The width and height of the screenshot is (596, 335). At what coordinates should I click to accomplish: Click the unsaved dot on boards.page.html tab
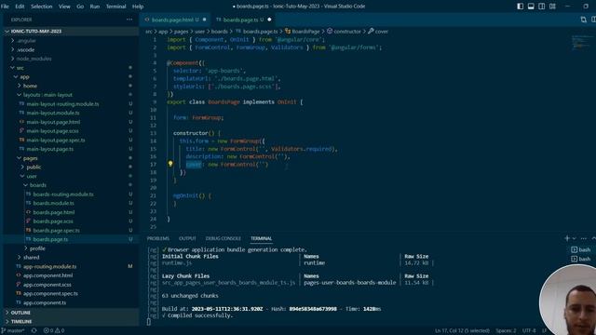coord(205,20)
